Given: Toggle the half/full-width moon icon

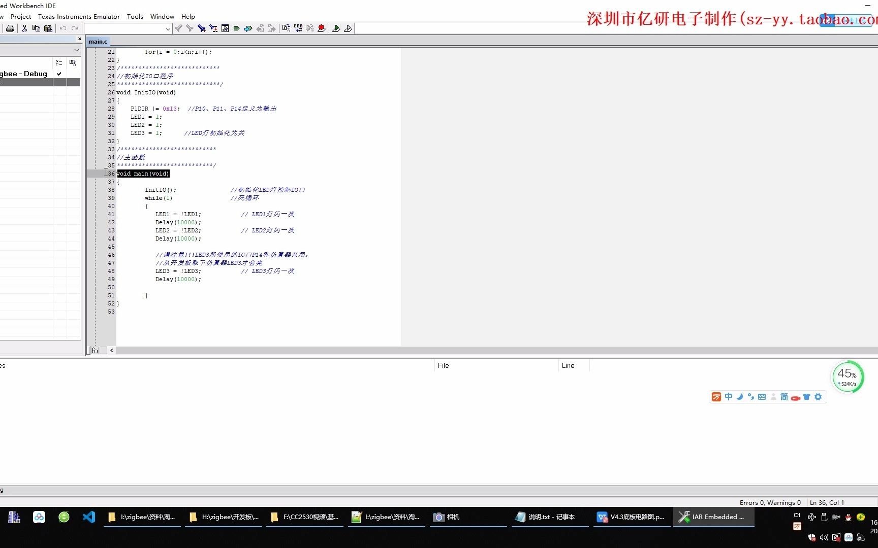Looking at the screenshot, I should (740, 397).
